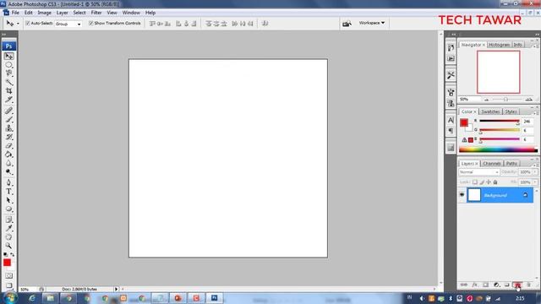Select the Lasso tool
The width and height of the screenshot is (541, 304).
[9, 73]
